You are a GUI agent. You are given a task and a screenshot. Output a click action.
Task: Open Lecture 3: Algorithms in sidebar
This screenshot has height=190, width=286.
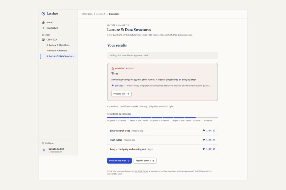point(58,45)
